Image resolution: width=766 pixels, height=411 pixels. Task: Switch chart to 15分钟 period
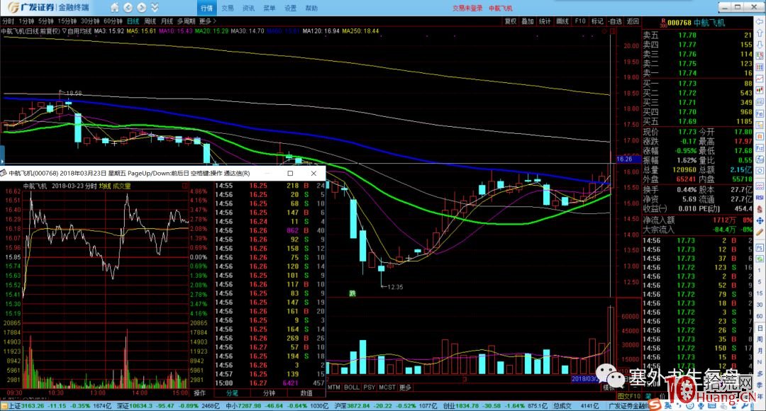pos(67,21)
